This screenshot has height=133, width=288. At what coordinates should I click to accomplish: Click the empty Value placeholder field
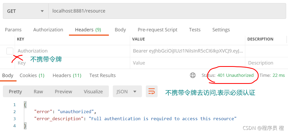[188, 63]
